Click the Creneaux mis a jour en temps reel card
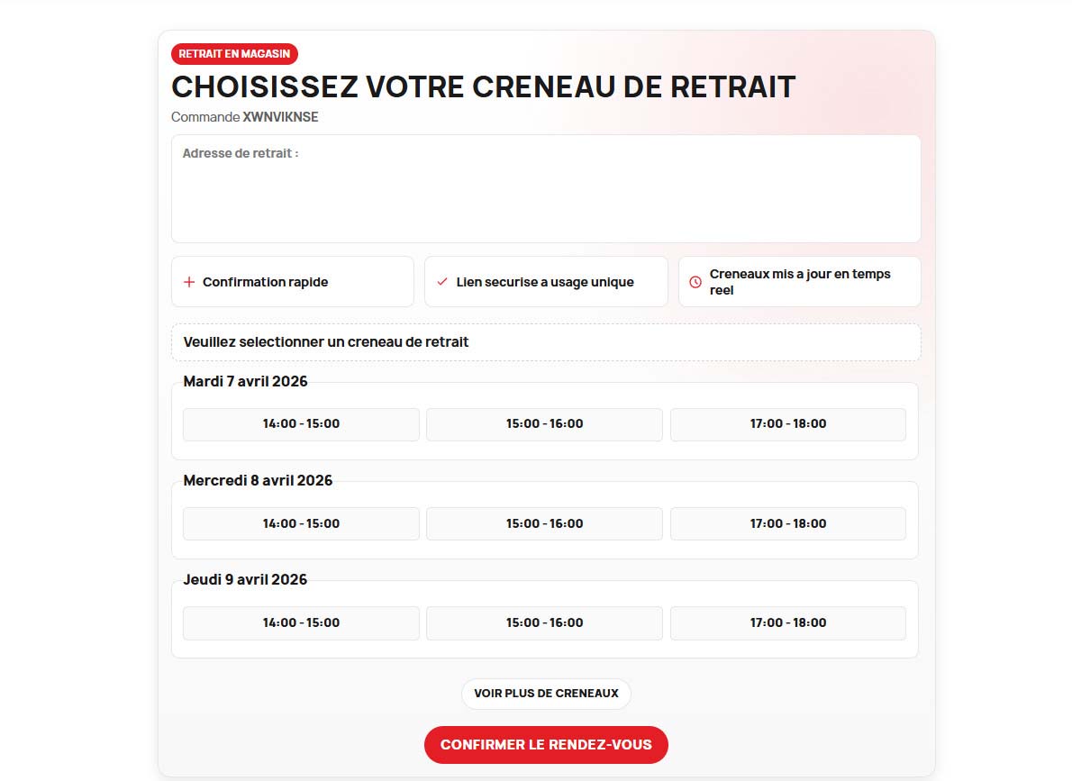 tap(799, 282)
